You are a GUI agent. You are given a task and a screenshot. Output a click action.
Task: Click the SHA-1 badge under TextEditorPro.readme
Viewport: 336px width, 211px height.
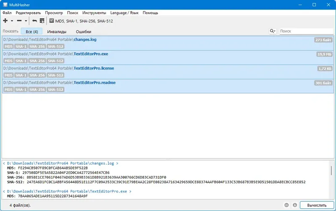click(21, 90)
